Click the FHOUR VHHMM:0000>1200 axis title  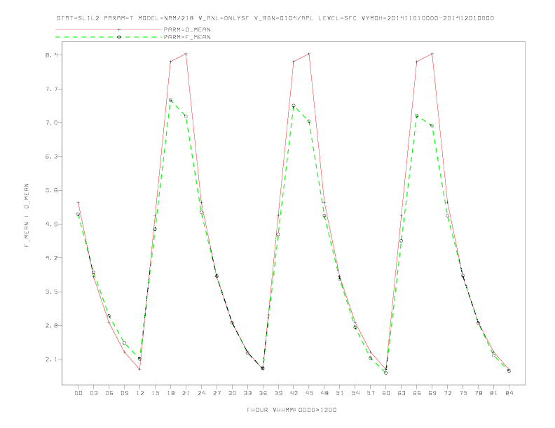[x=292, y=410]
